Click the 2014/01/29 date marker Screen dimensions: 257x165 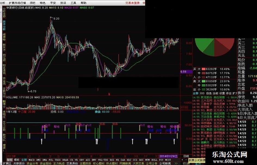169,156
